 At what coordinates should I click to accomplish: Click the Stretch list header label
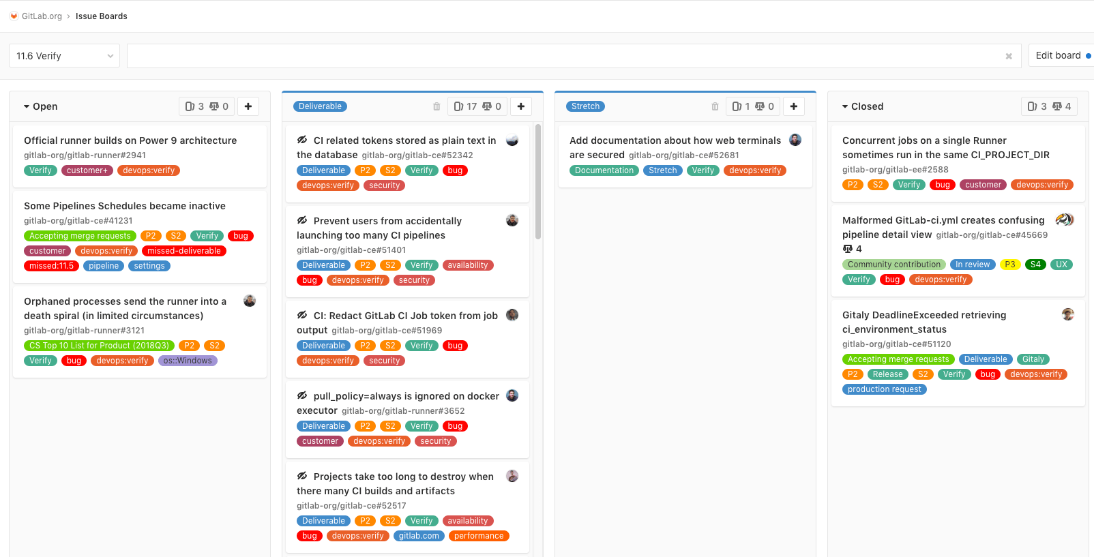[585, 106]
